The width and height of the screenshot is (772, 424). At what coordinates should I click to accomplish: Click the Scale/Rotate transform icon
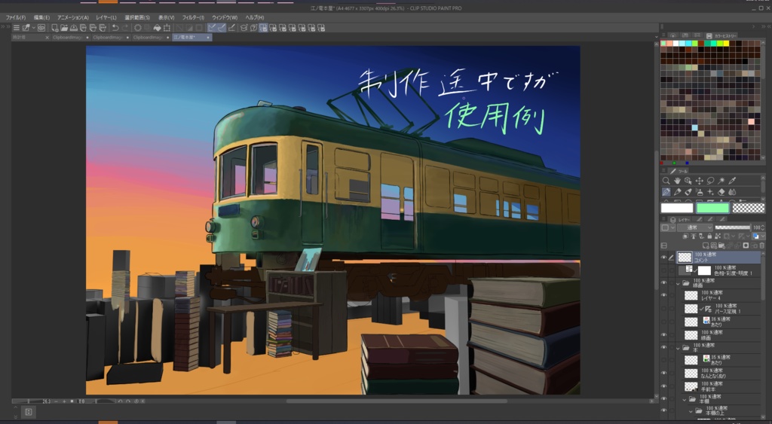tap(167, 28)
